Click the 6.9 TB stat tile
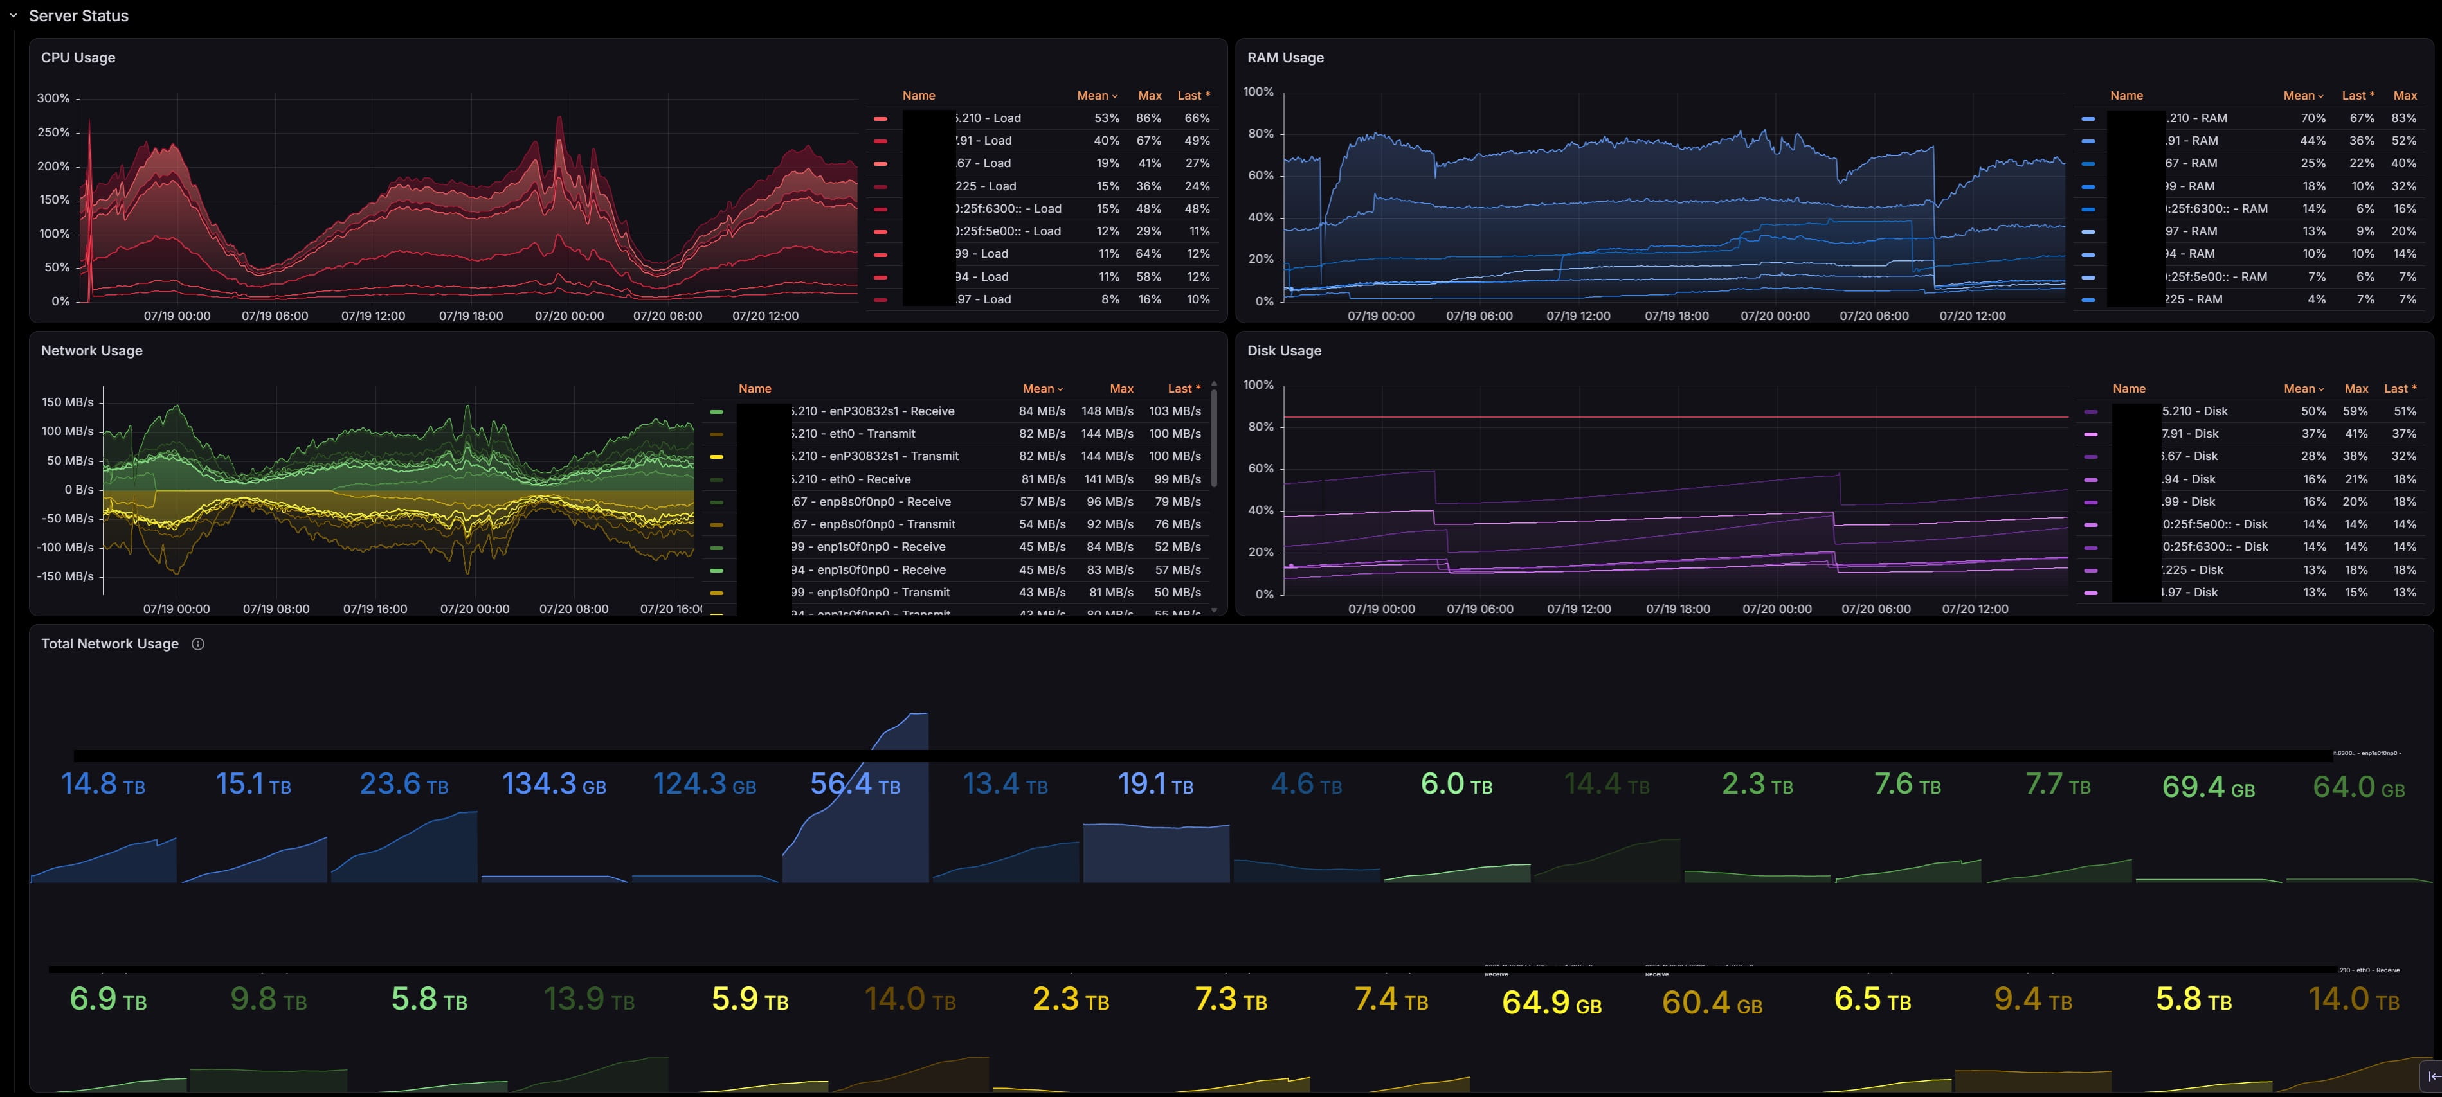 pyautogui.click(x=108, y=999)
